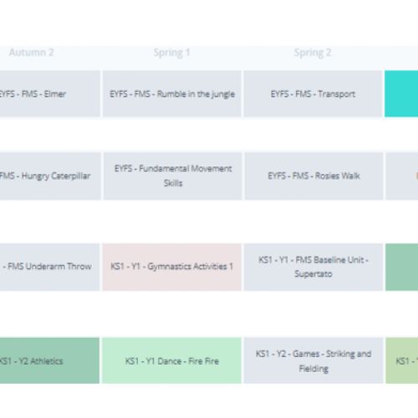The height and width of the screenshot is (418, 418).
Task: Open KS1 - Y2 - Games - Striking and Fielding
Action: pyautogui.click(x=313, y=360)
